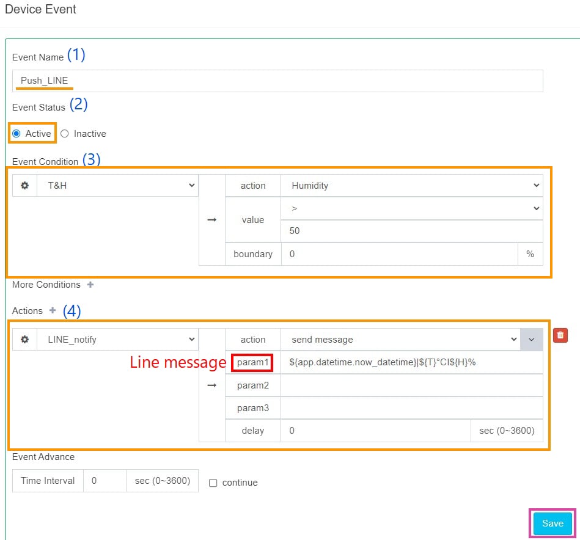Open the Humidity action dropdown

point(412,186)
